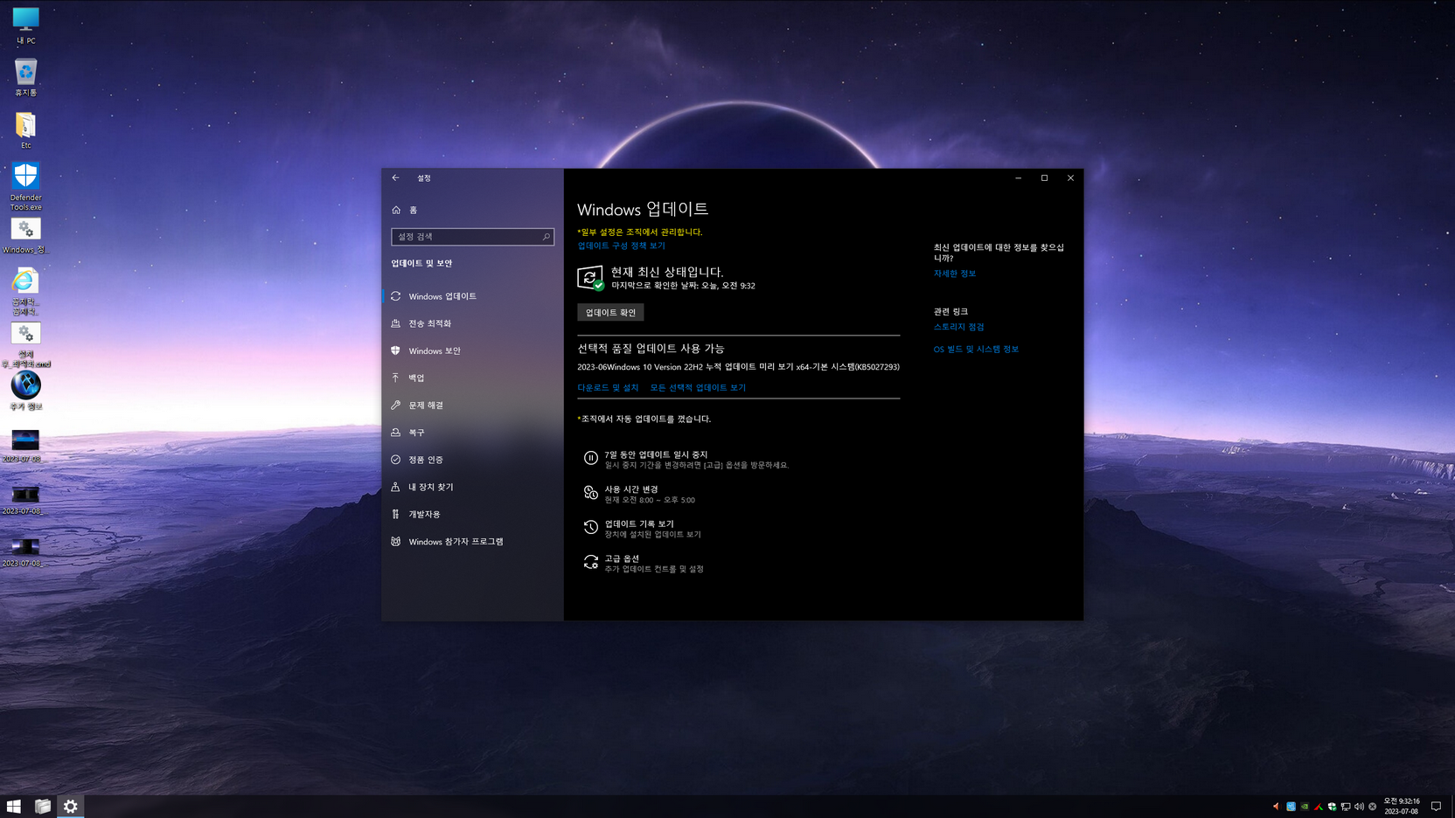Select the 휴지통 recycle bin icon
Image resolution: width=1455 pixels, height=818 pixels.
[25, 77]
